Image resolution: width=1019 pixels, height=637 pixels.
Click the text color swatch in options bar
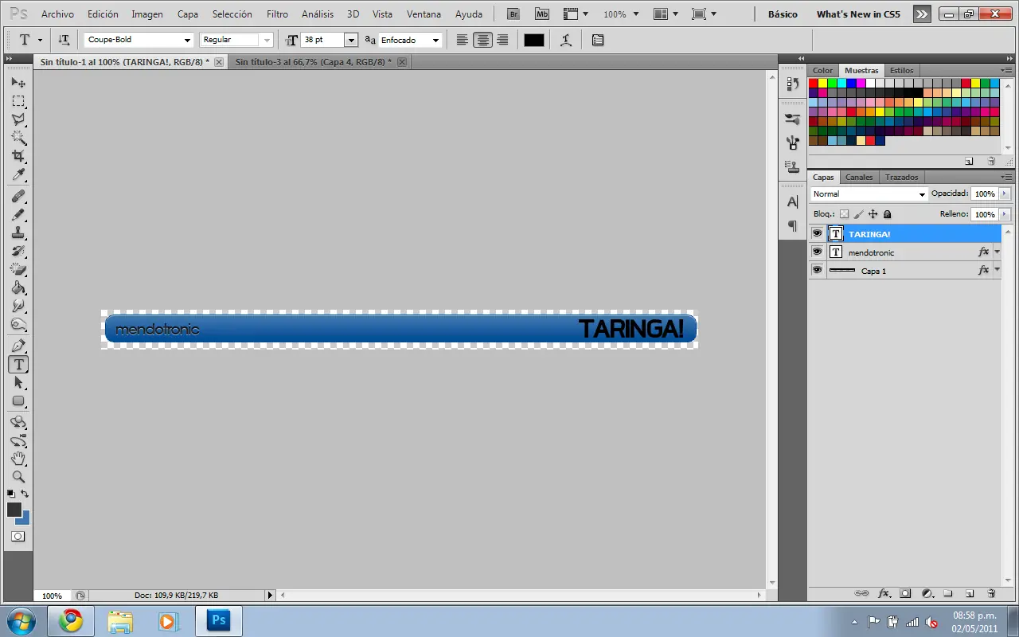pos(534,40)
